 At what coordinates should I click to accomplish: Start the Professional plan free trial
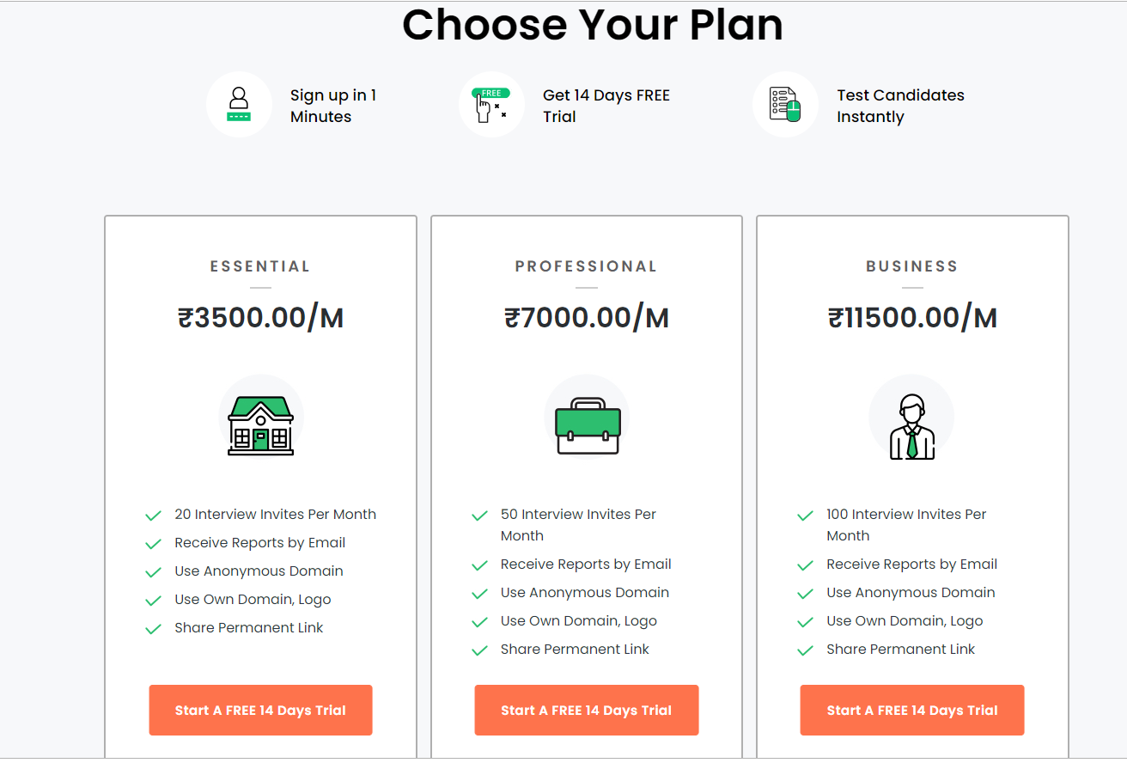586,710
